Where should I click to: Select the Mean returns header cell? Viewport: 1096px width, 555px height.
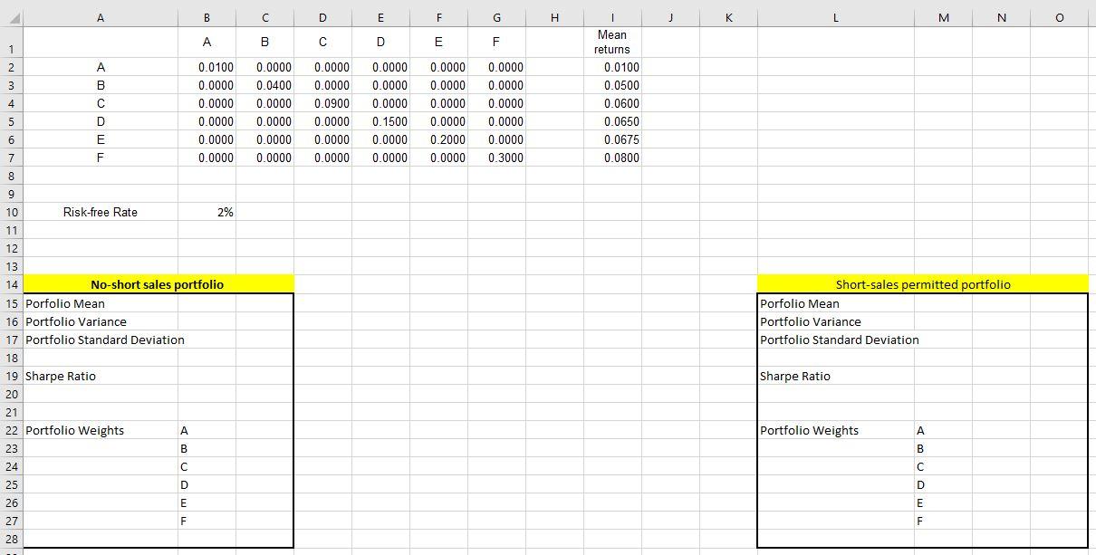(612, 42)
